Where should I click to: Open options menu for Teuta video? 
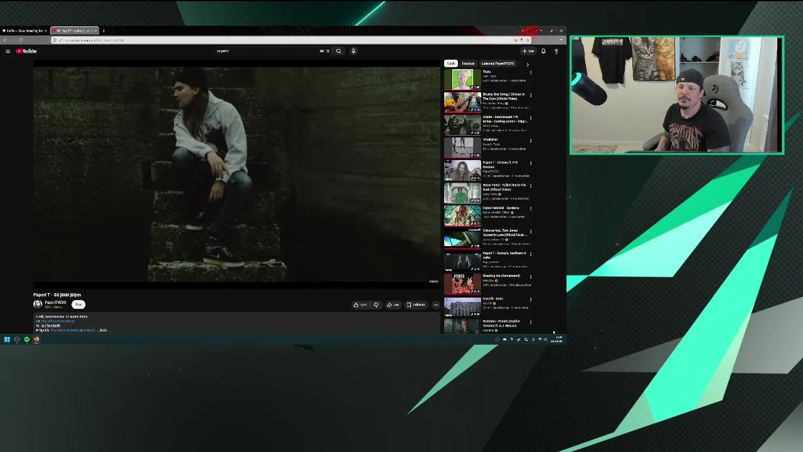531,73
